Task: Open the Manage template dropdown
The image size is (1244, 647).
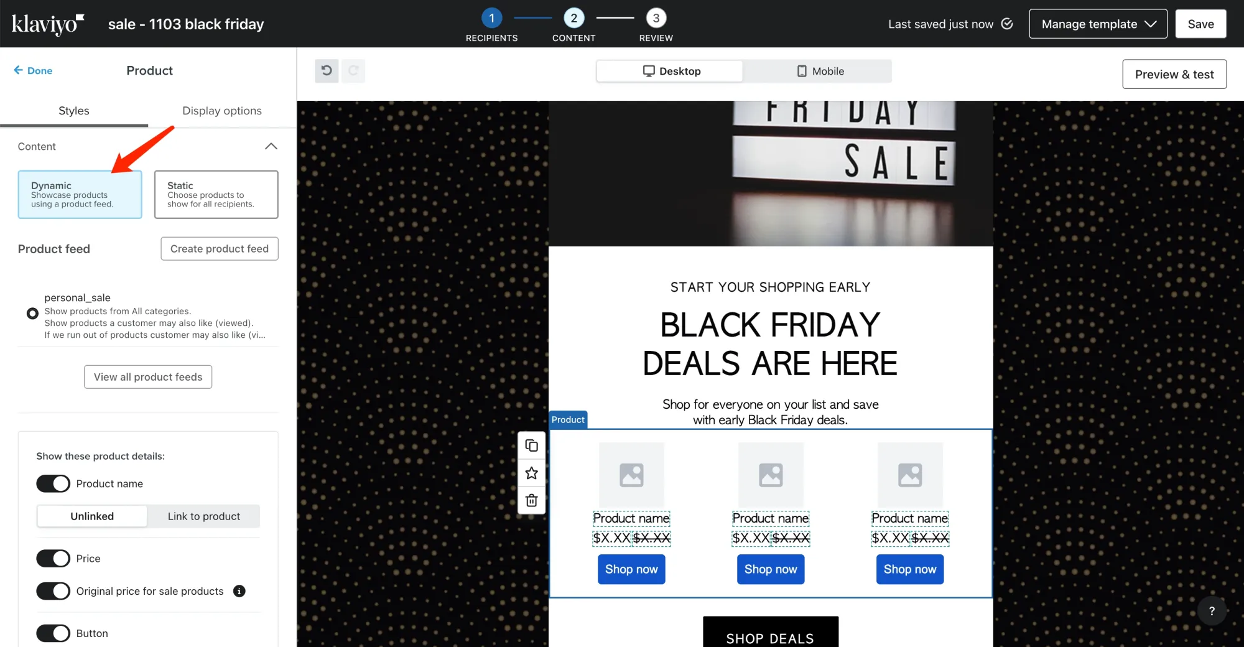Action: coord(1098,24)
